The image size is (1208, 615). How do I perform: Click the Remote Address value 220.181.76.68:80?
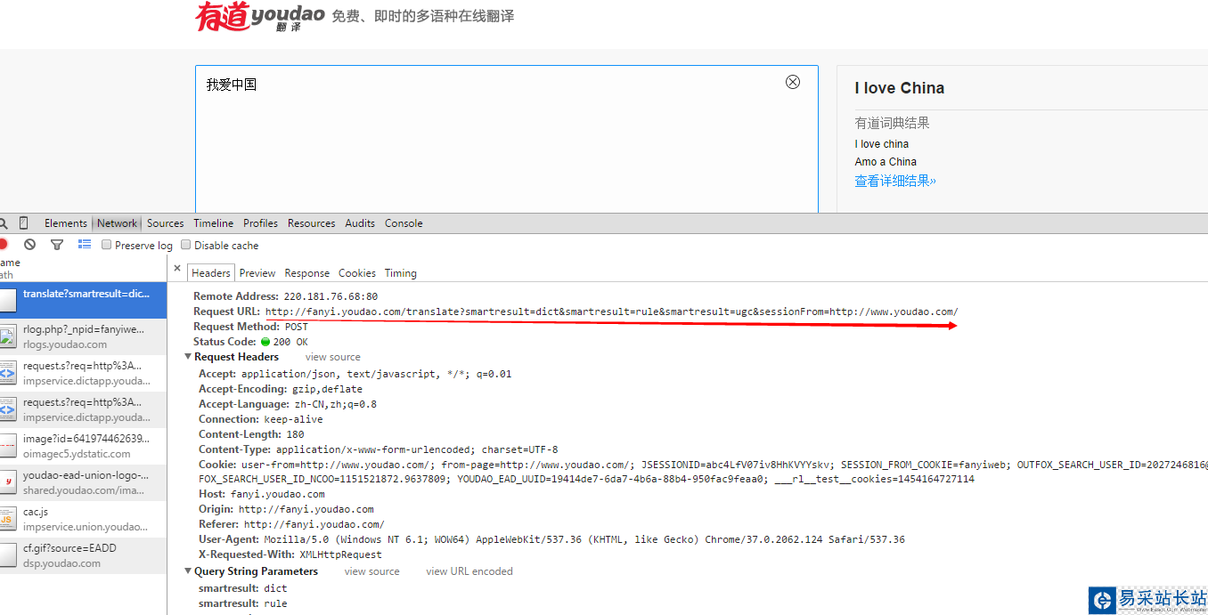click(331, 296)
